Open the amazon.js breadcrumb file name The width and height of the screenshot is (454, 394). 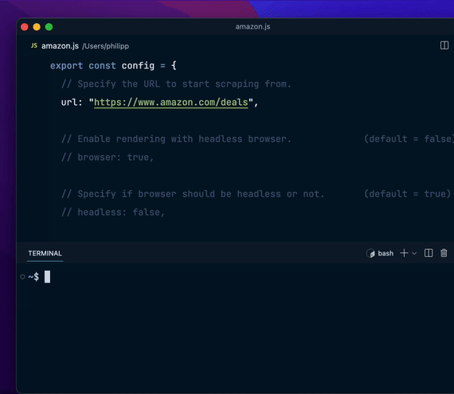(x=60, y=46)
